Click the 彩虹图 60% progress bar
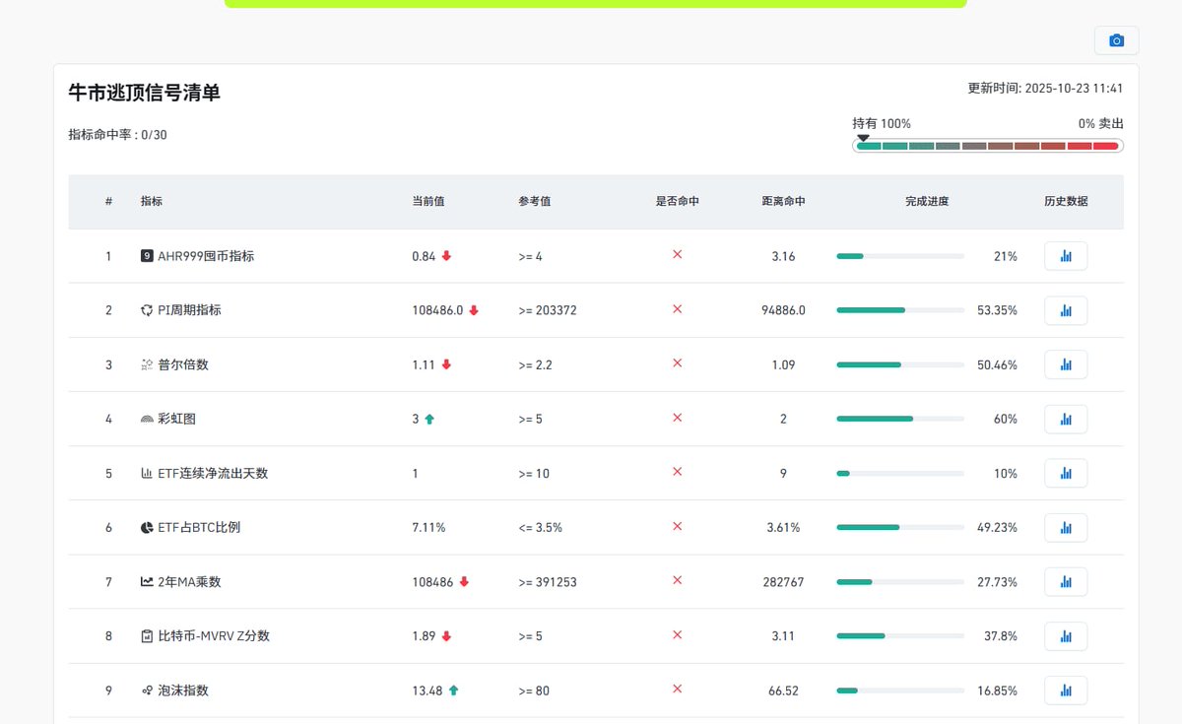The width and height of the screenshot is (1182, 724). point(900,419)
